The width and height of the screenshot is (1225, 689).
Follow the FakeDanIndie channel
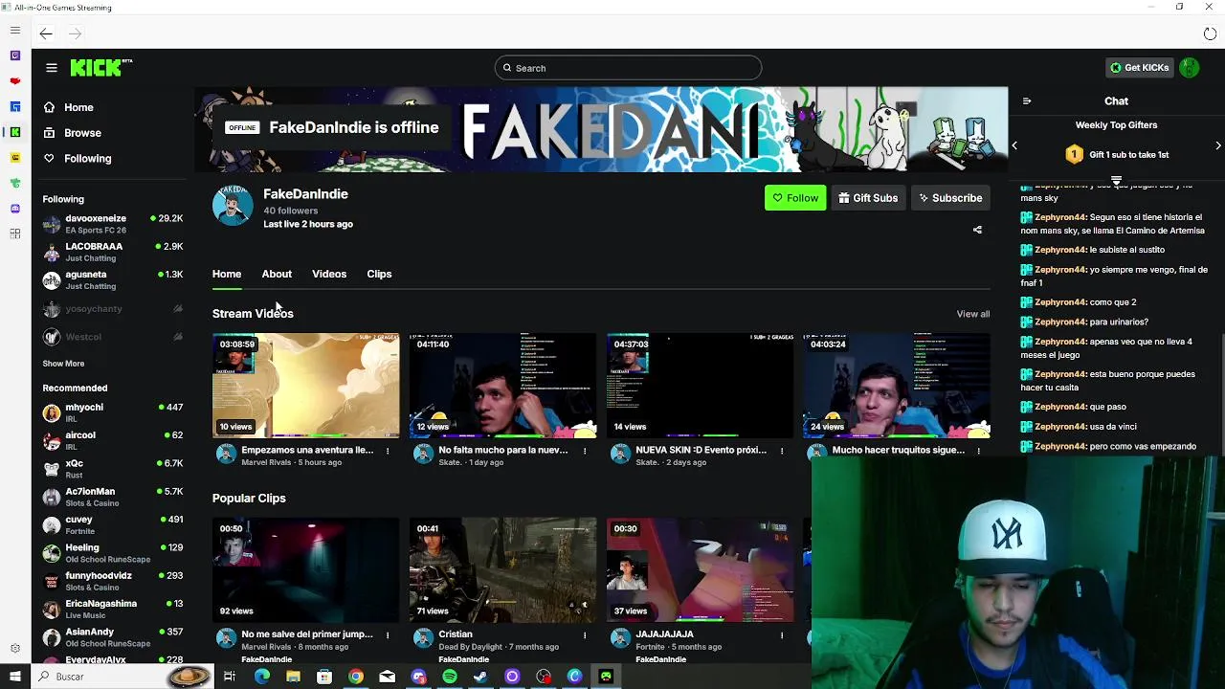(795, 198)
